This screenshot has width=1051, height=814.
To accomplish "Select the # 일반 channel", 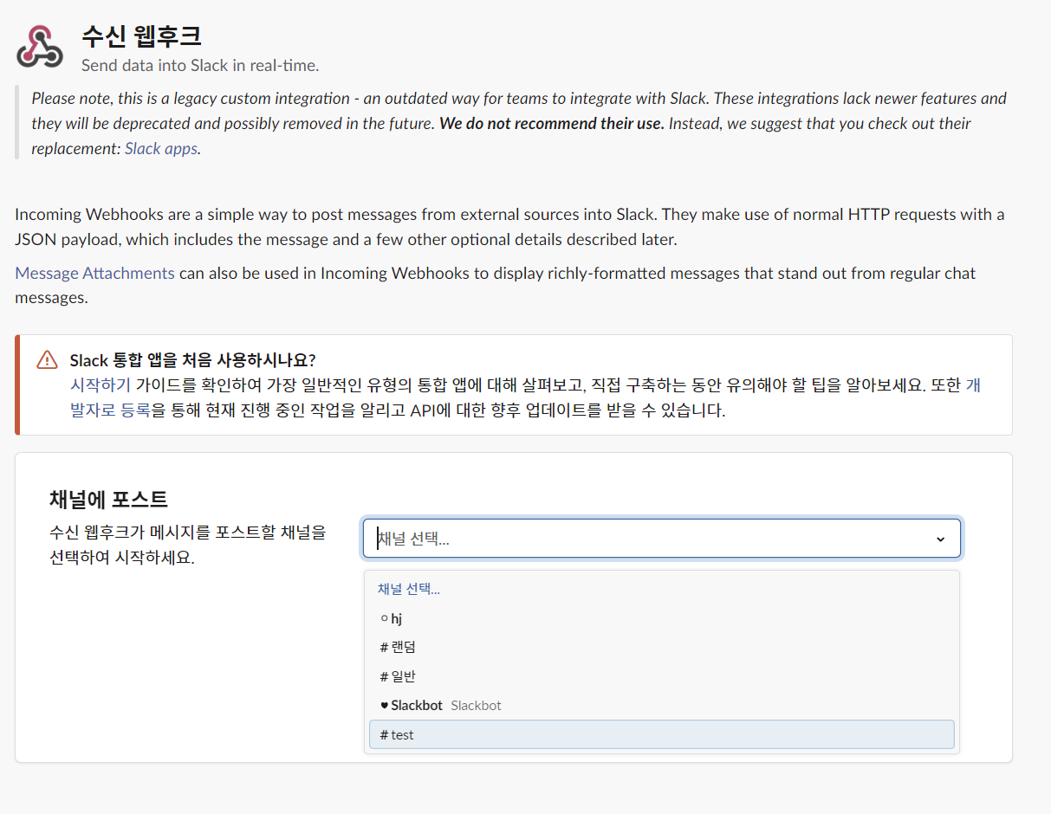I will click(661, 676).
